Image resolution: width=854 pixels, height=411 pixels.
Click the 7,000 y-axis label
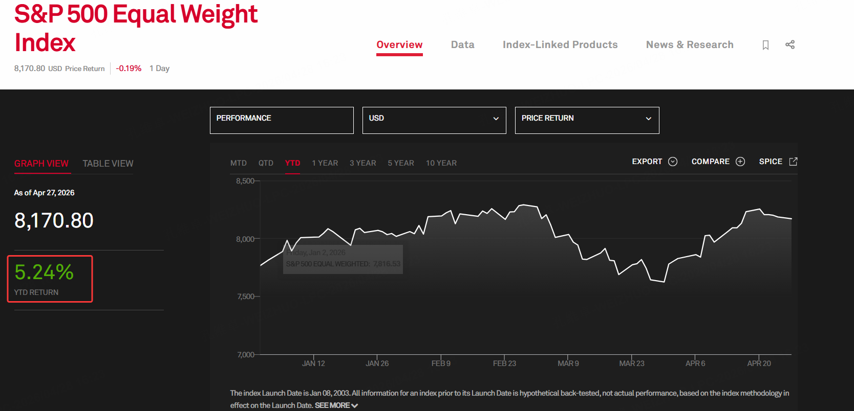pos(246,355)
